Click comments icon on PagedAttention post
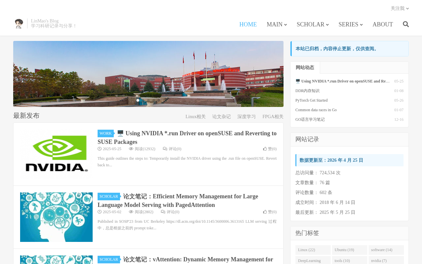 pyautogui.click(x=163, y=212)
